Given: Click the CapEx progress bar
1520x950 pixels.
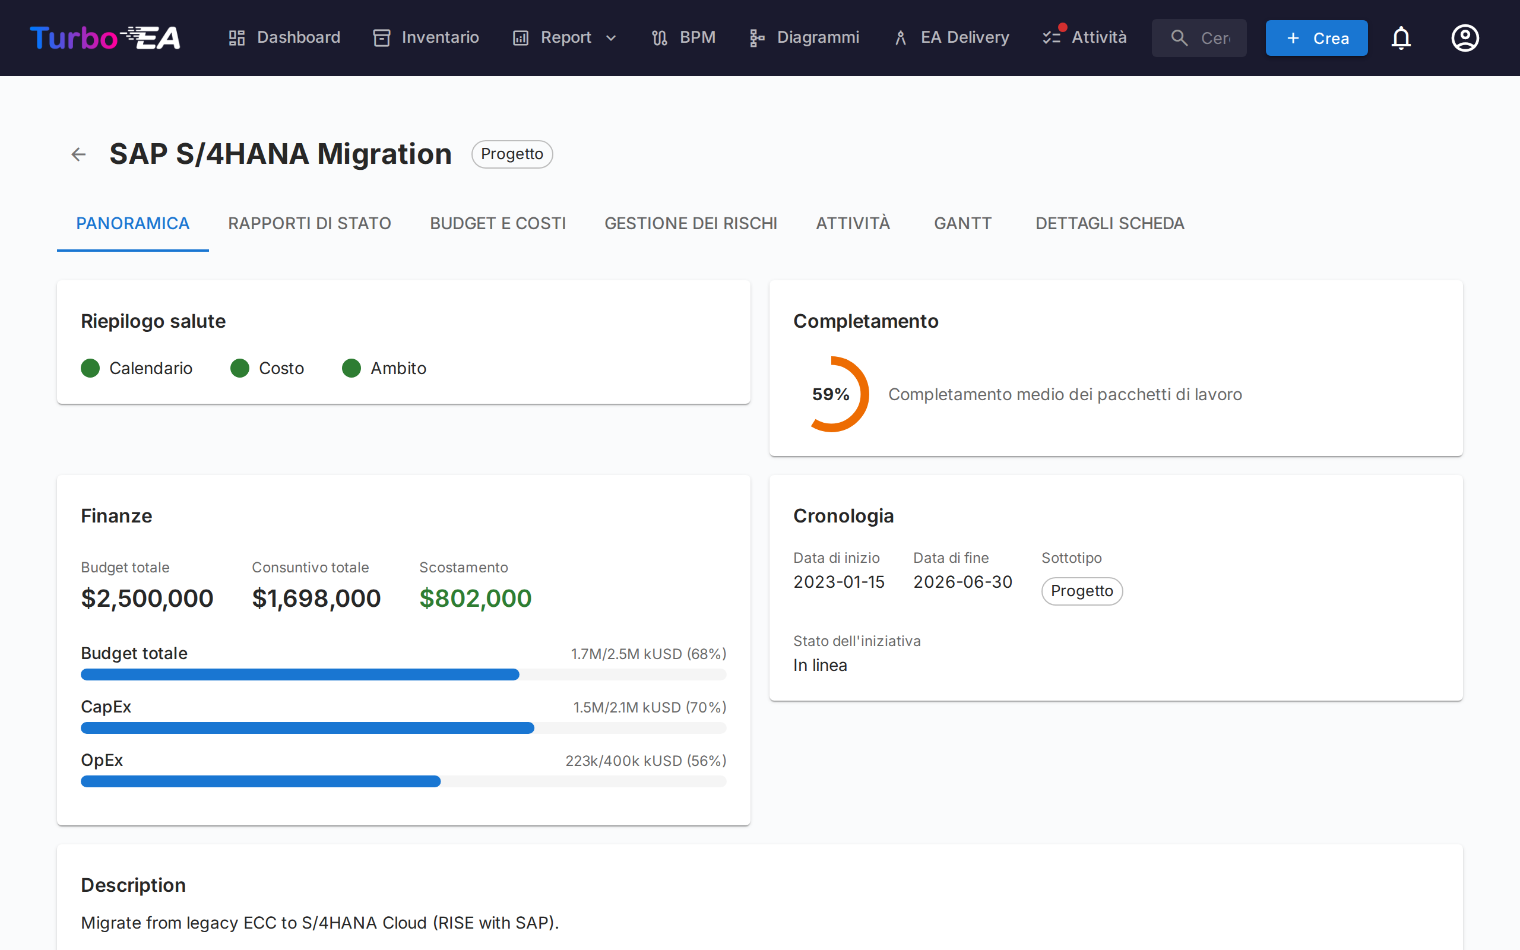Looking at the screenshot, I should [403, 727].
